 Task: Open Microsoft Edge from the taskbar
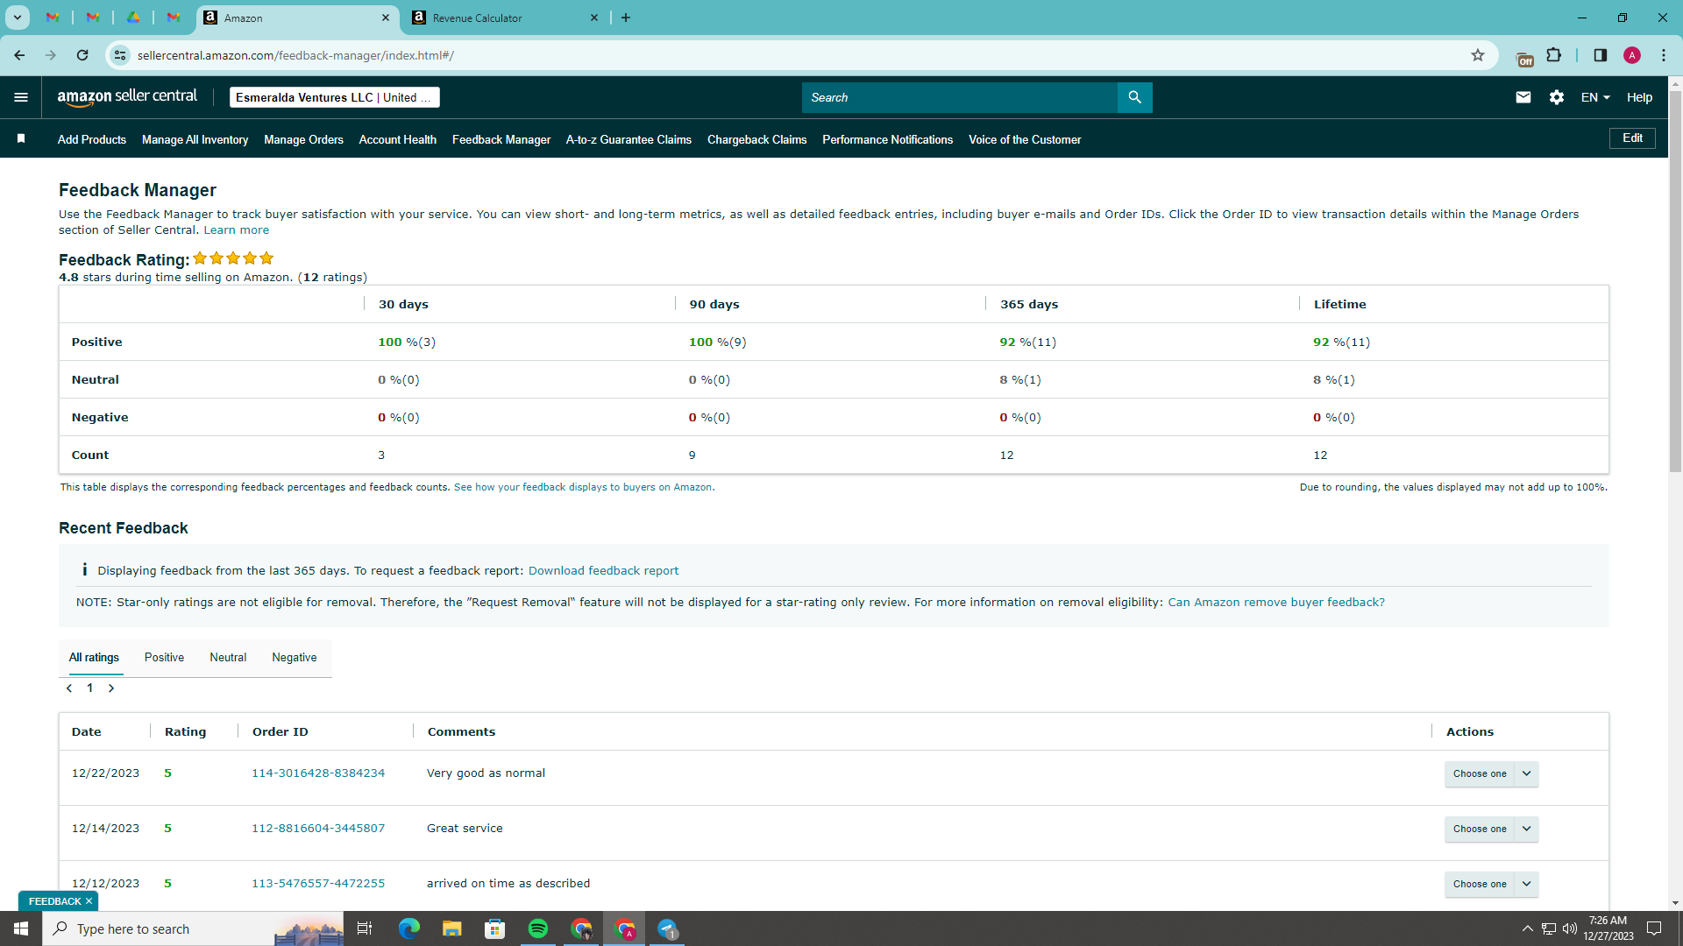[409, 928]
